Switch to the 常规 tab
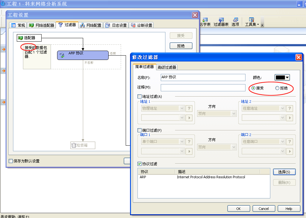The image size is (306, 218). (x=18, y=25)
